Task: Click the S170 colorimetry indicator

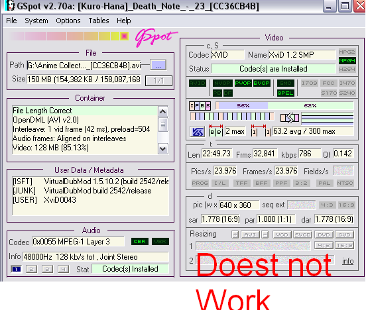Action: (328, 93)
